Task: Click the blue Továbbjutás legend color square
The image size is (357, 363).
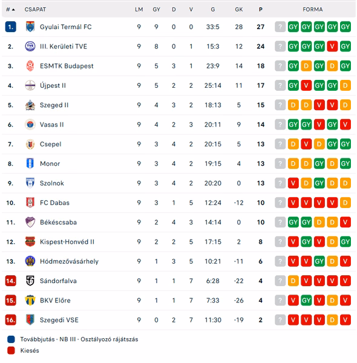Action: pos(11,339)
